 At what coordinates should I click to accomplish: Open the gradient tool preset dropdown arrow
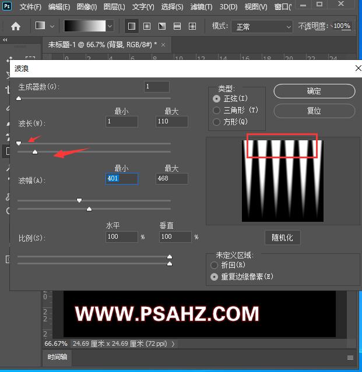coord(52,26)
